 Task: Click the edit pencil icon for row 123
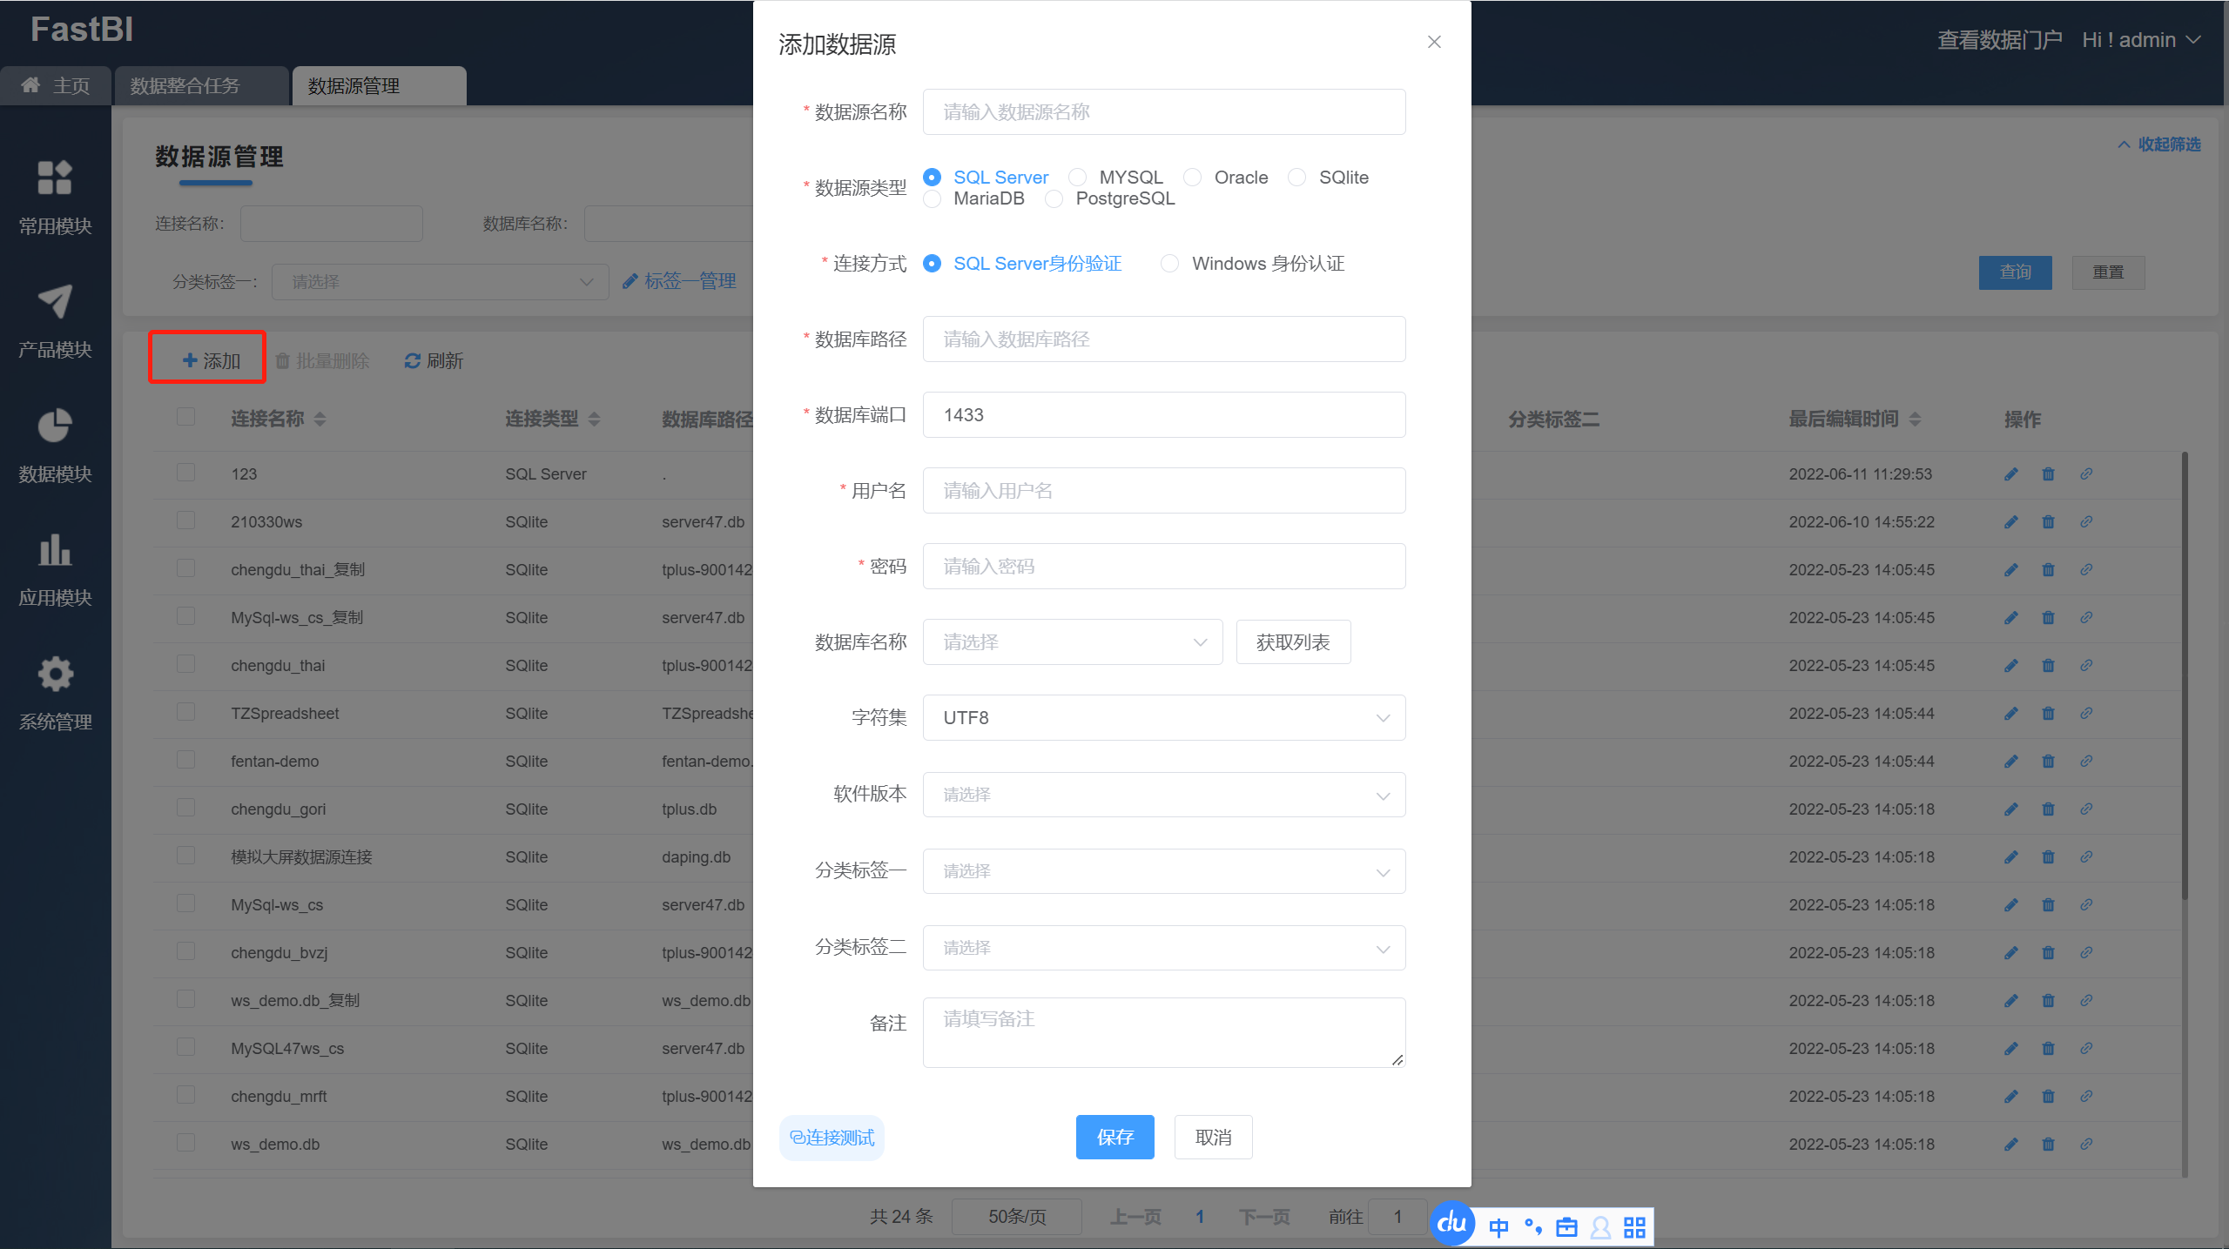2010,474
